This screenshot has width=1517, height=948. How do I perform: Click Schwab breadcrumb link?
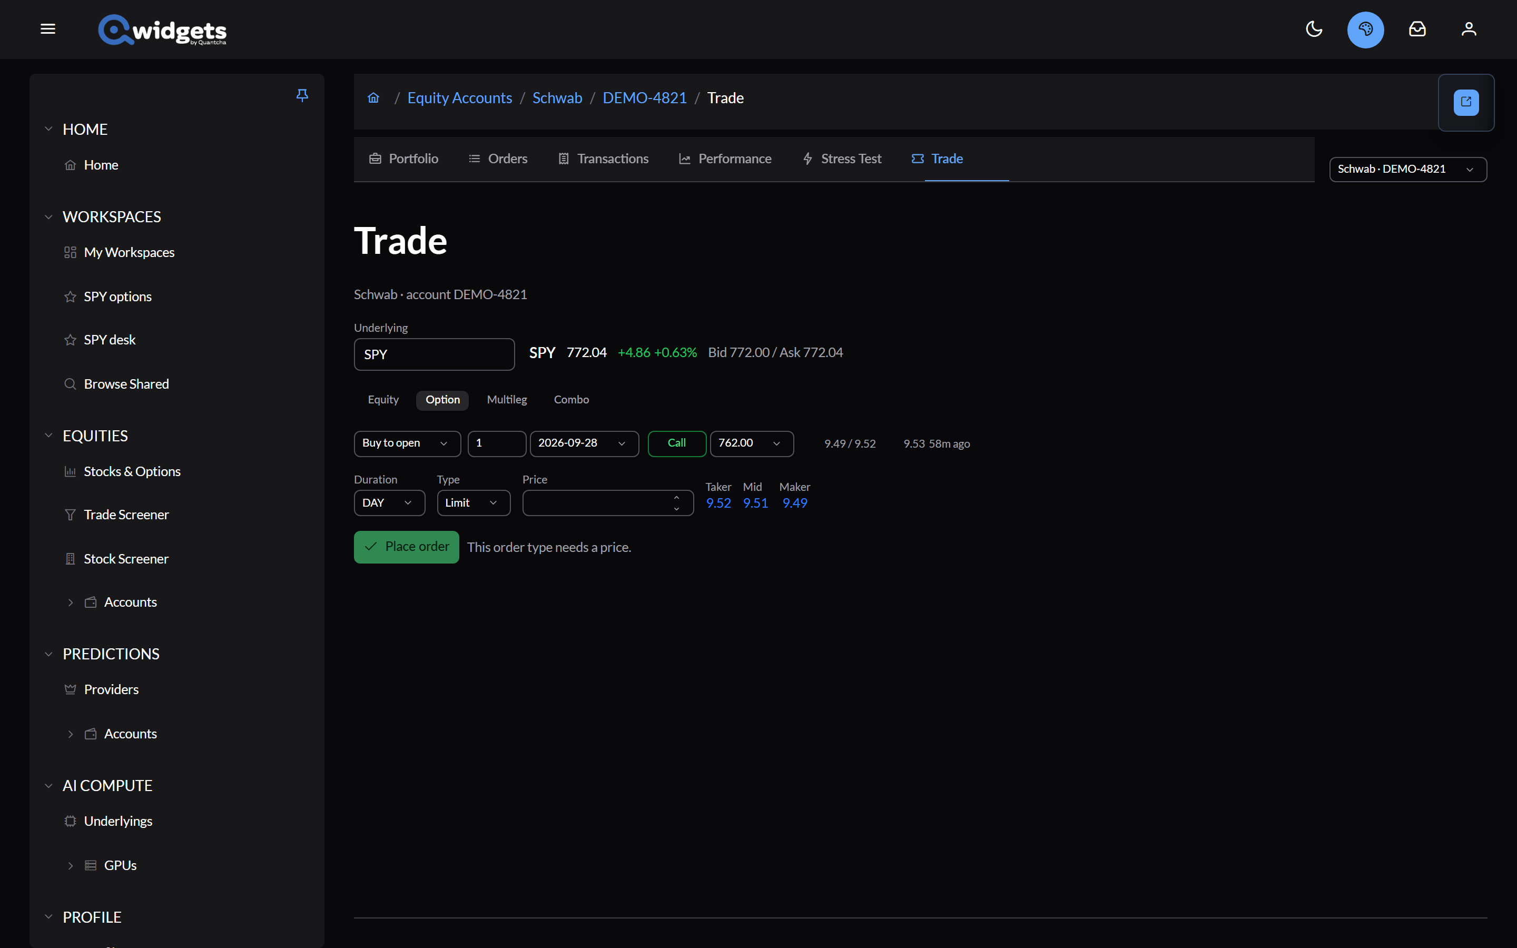(x=557, y=98)
